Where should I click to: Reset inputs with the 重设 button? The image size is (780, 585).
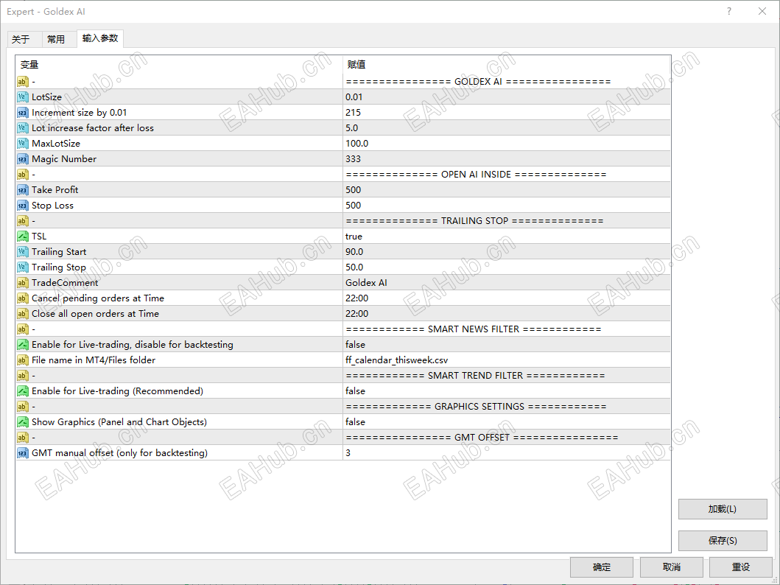tap(741, 567)
